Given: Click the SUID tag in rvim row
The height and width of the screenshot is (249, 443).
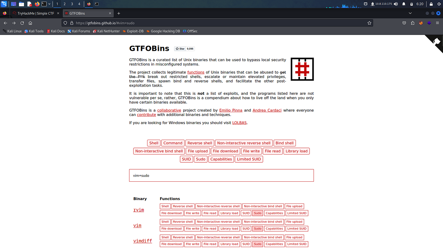Looking at the screenshot, I should pyautogui.click(x=246, y=213).
